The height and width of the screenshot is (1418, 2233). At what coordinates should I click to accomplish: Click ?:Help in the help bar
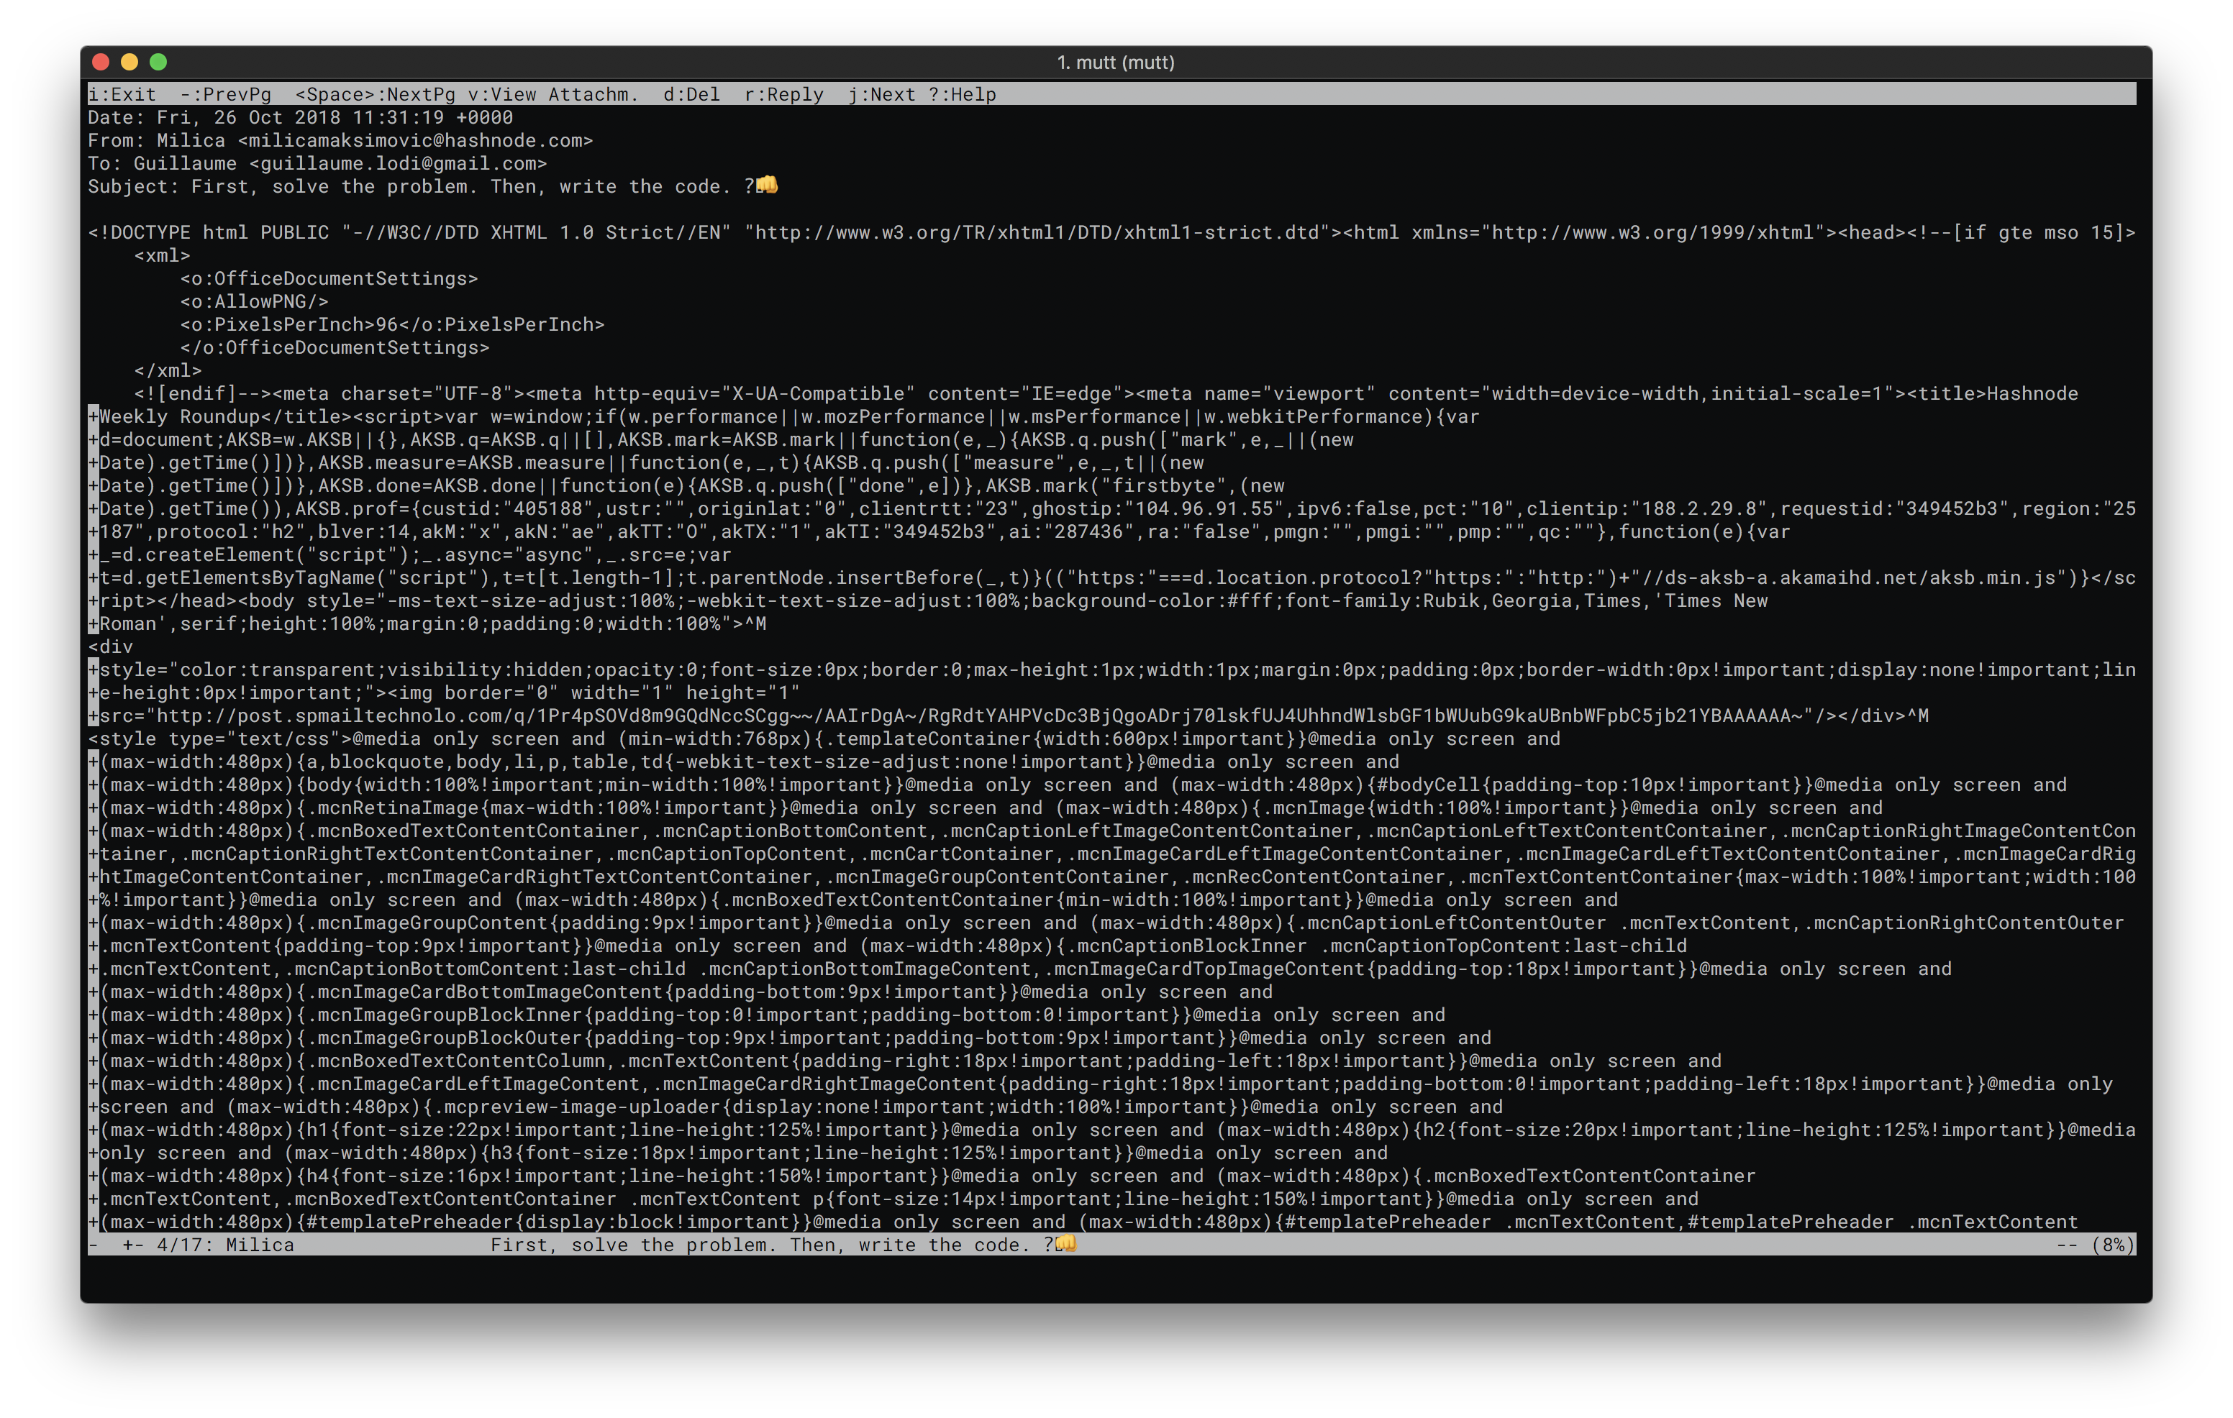pos(962,94)
